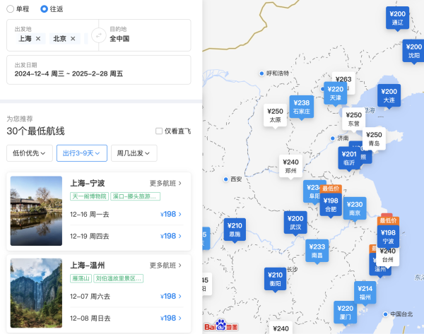Open 更多航班 for 上海-温州
Screen dimensions: 424x334
[165, 266]
